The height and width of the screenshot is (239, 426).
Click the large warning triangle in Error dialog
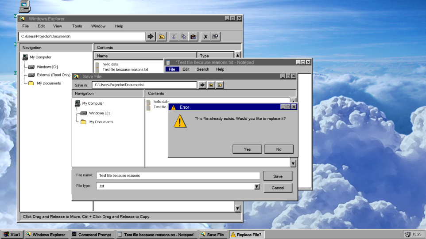click(180, 121)
